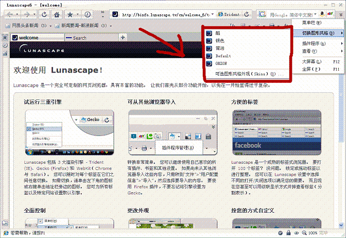Open the Home page icon
The image size is (346, 238).
pyautogui.click(x=57, y=15)
